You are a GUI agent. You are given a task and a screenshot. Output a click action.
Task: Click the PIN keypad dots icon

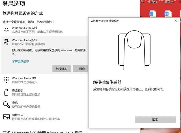(x=6, y=80)
